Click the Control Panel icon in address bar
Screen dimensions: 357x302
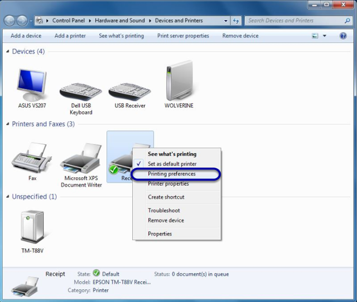(40, 21)
